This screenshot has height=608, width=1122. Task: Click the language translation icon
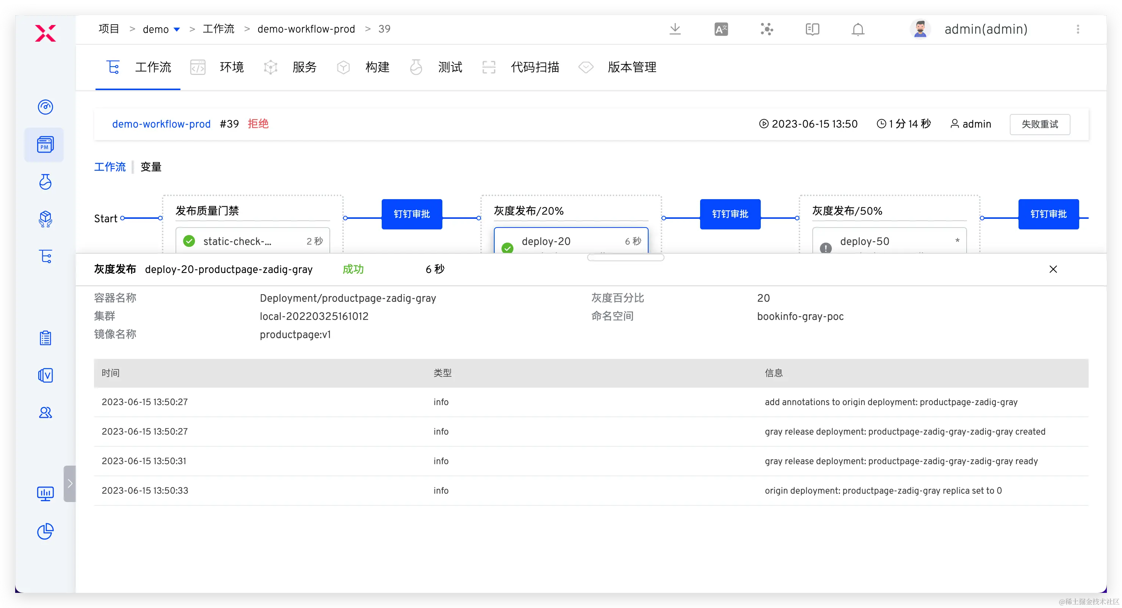click(721, 29)
